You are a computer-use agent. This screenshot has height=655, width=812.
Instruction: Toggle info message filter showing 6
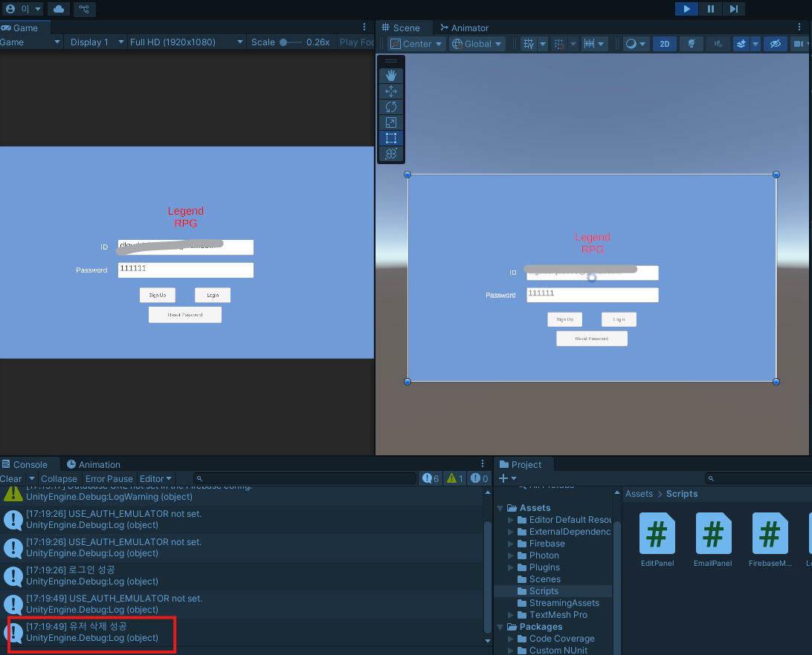click(x=431, y=478)
